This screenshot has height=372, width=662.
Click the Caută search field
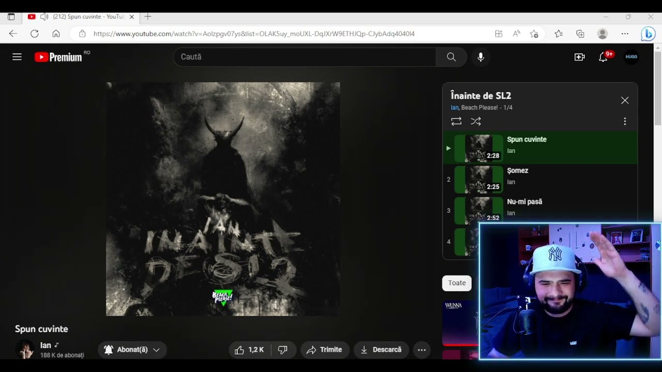pyautogui.click(x=305, y=57)
